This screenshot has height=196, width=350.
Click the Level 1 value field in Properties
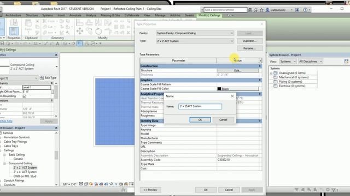(x=37, y=87)
